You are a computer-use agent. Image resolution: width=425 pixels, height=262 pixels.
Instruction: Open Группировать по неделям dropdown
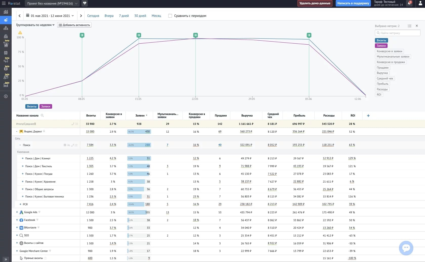coord(35,25)
